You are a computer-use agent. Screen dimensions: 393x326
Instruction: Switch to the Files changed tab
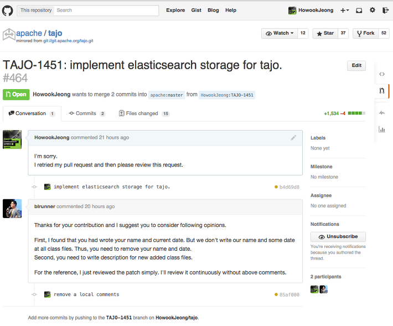point(144,113)
